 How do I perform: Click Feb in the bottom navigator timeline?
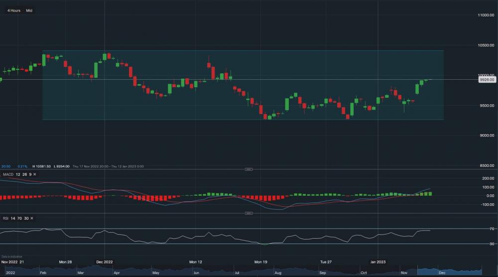click(44, 273)
